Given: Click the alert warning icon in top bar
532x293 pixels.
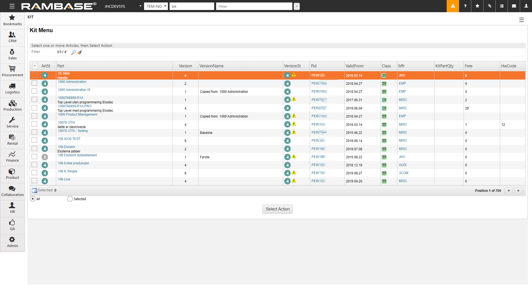Looking at the screenshot, I should 453,6.
